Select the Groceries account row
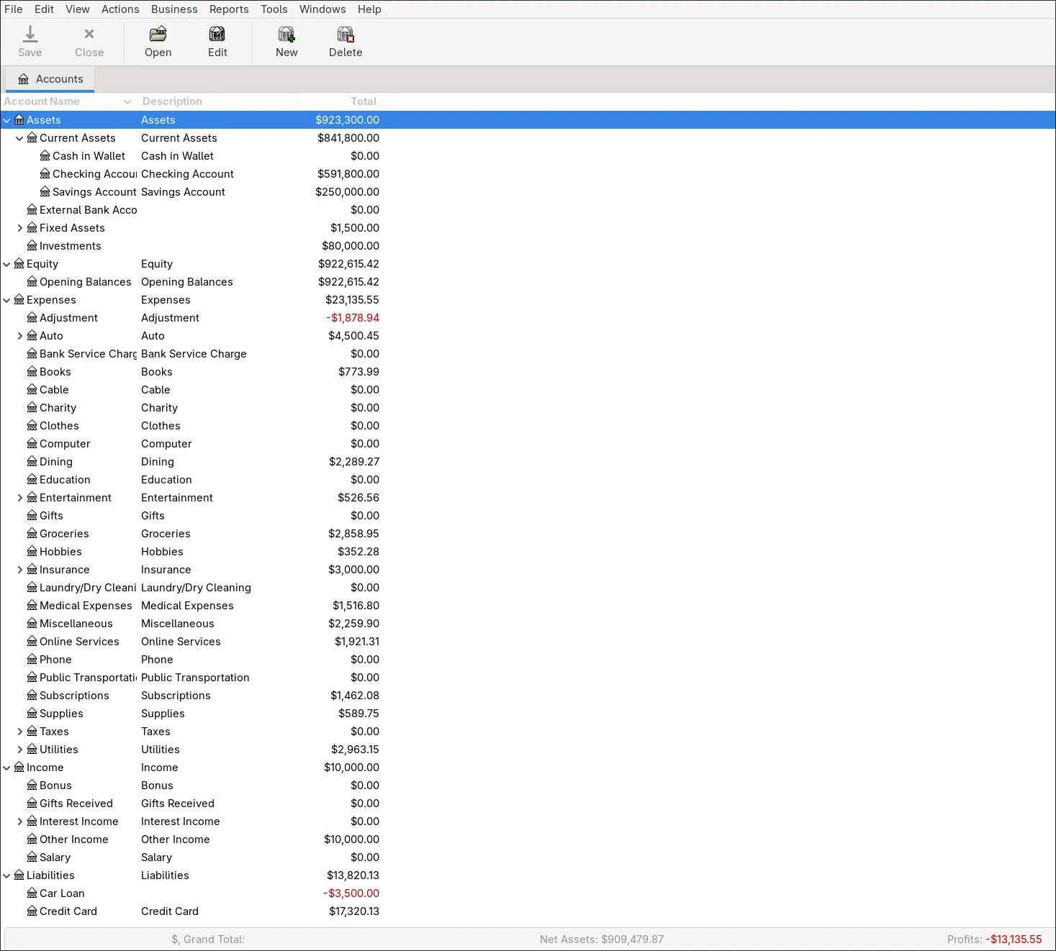Screen dimensions: 1056x951 coord(65,534)
